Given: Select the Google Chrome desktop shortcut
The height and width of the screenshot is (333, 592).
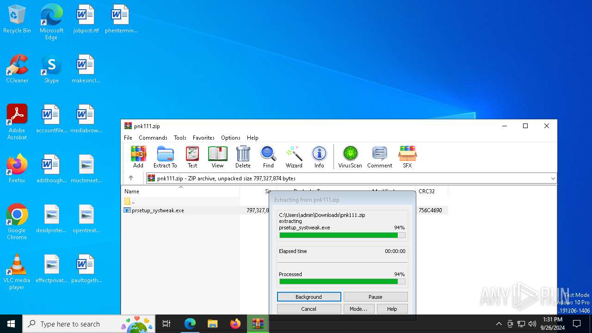Looking at the screenshot, I should coord(17,222).
